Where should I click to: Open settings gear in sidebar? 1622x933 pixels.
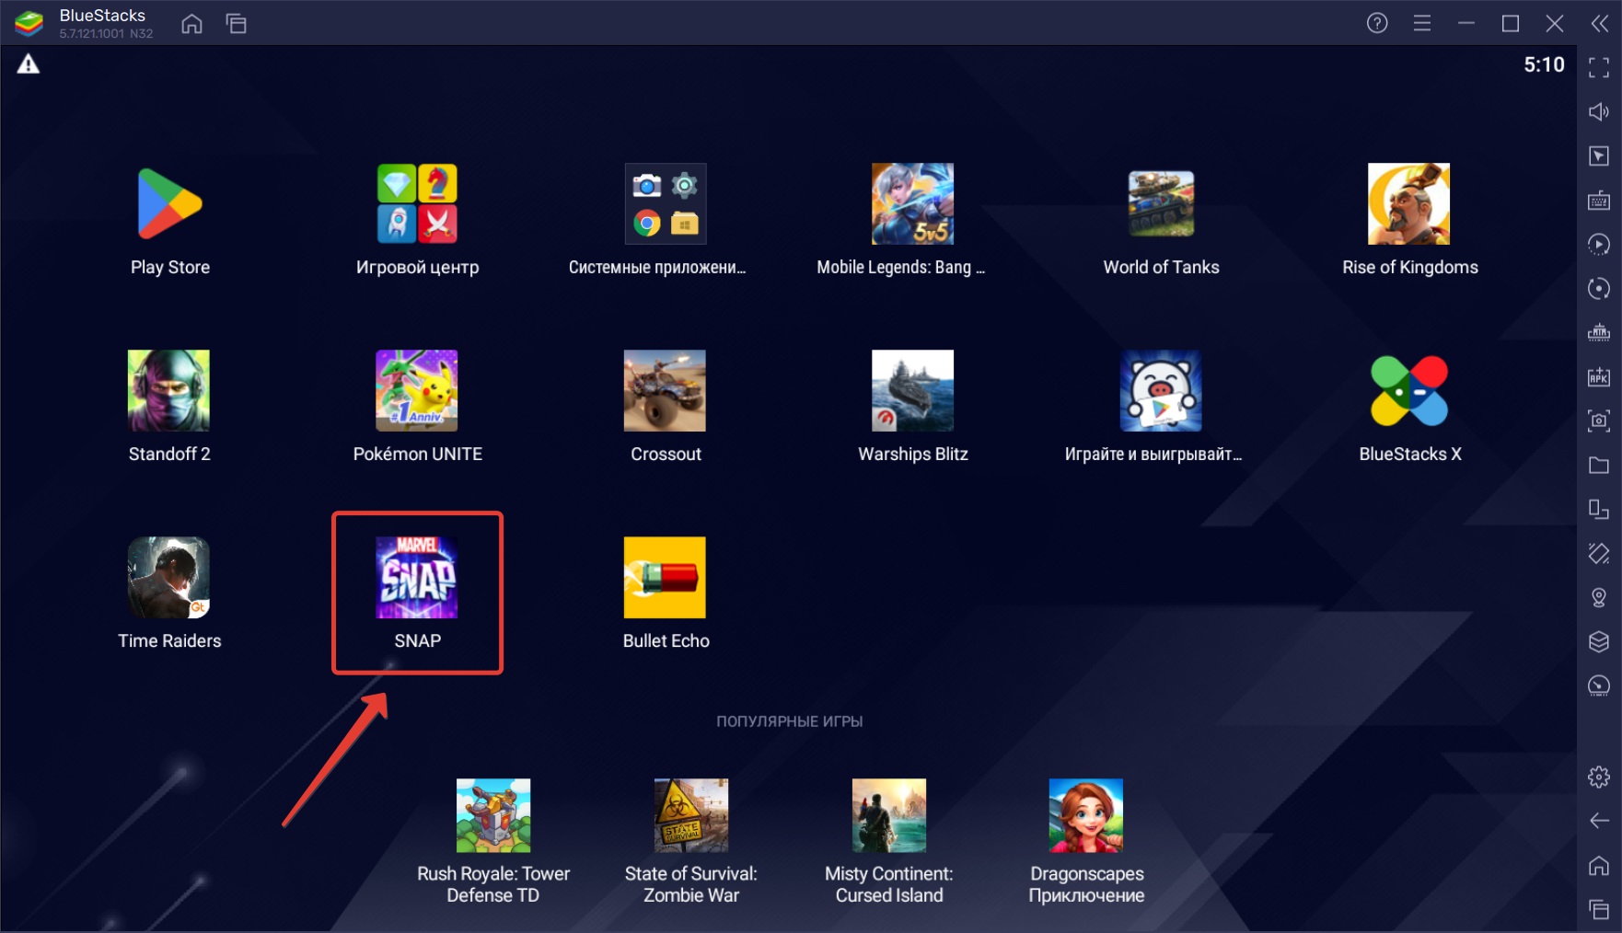point(1599,777)
